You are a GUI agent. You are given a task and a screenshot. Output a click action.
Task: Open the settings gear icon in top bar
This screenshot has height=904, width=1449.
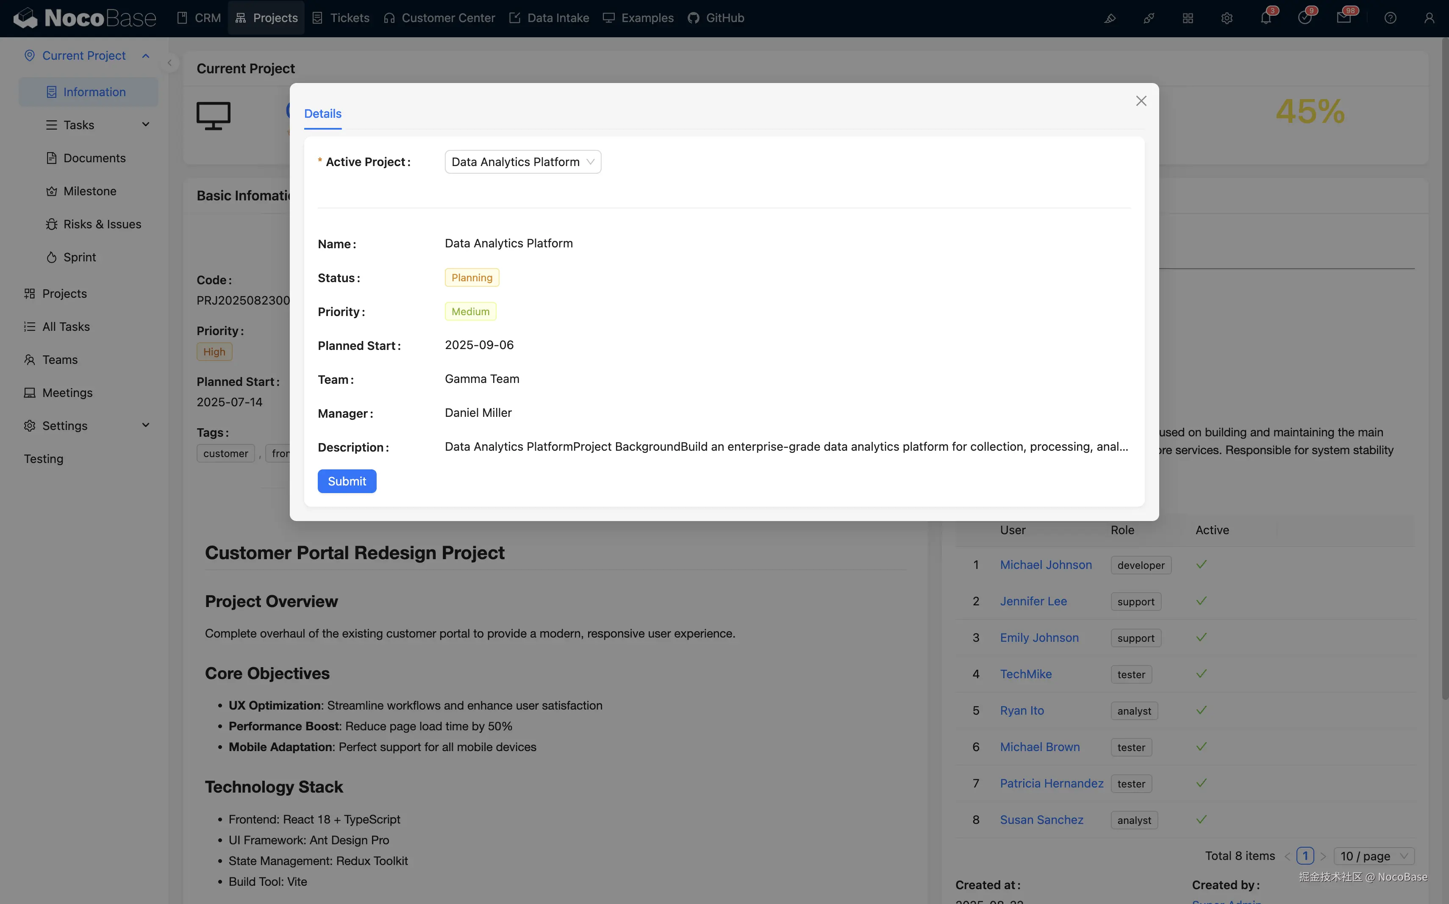(1227, 18)
